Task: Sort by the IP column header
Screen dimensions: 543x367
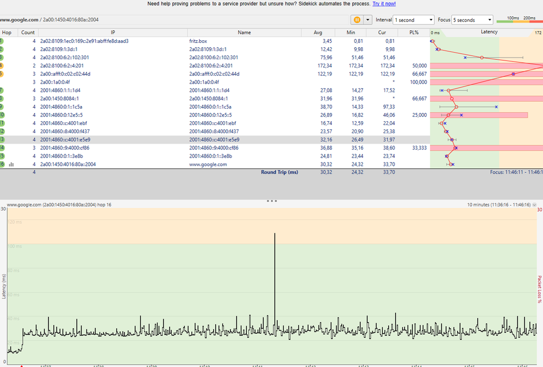Action: (x=113, y=32)
